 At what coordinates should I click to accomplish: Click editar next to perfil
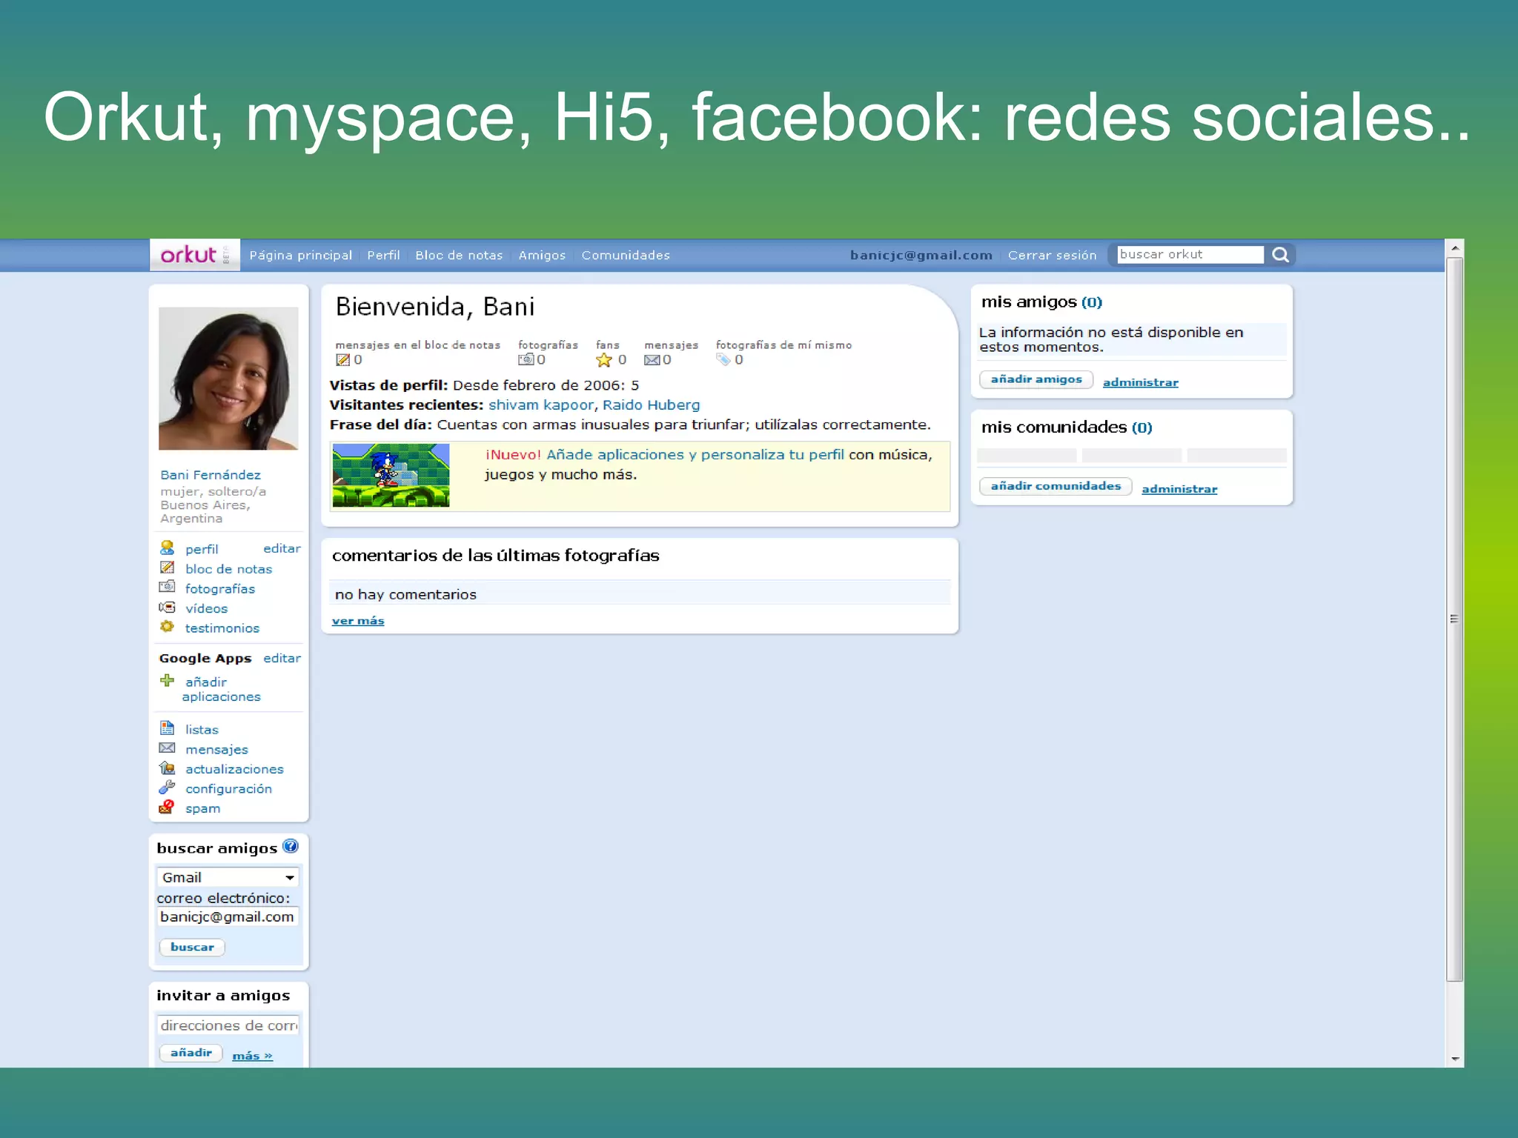click(282, 548)
